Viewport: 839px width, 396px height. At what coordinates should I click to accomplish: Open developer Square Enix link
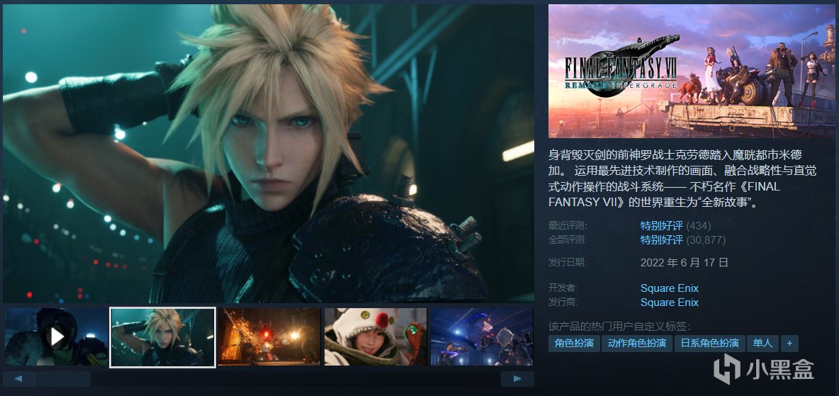click(x=670, y=288)
